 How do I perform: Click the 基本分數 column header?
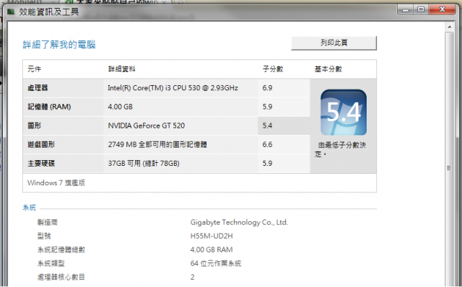(328, 69)
